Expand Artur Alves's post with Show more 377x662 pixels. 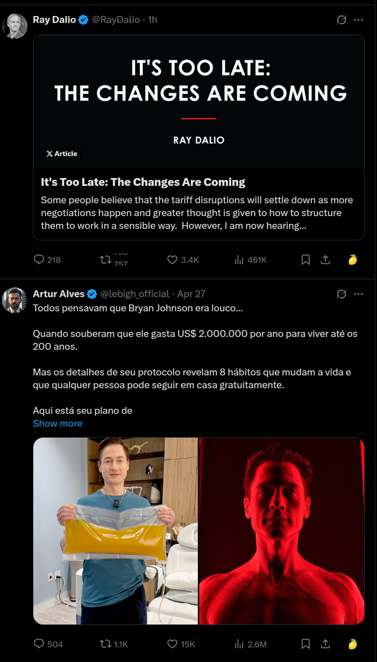[x=58, y=423]
